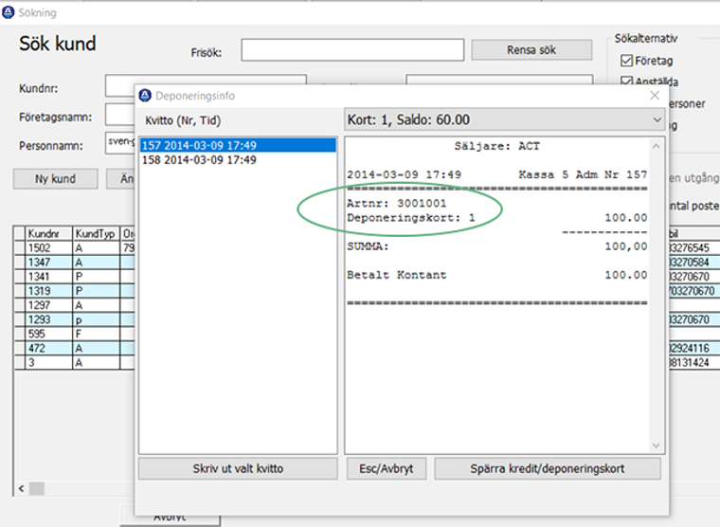Select receipt 157 2014-03-09 17:49
Screen dimensions: 720x527
coord(238,146)
